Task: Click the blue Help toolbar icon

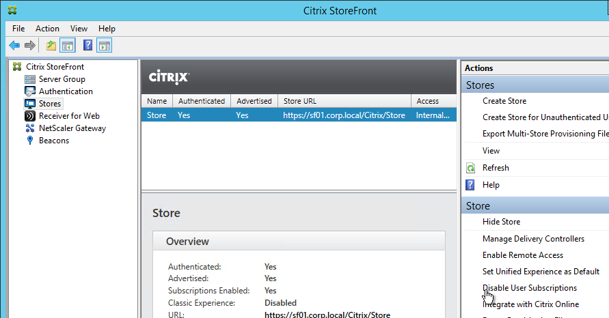Action: (x=87, y=45)
